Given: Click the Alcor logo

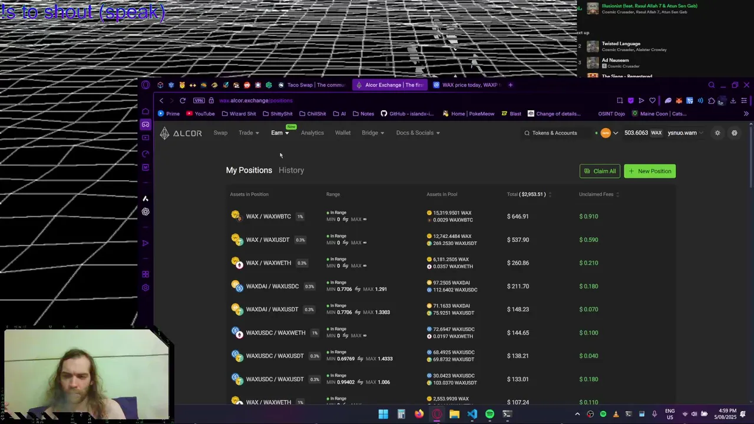Looking at the screenshot, I should pos(181,133).
